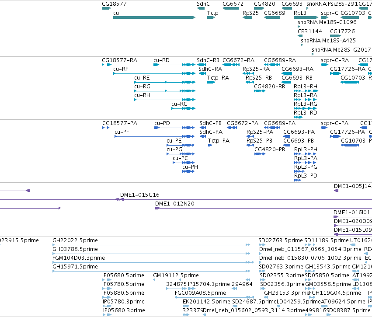The image size is (372, 317).
Task: Select the cu-PE protein feature
Action: pyautogui.click(x=181, y=145)
